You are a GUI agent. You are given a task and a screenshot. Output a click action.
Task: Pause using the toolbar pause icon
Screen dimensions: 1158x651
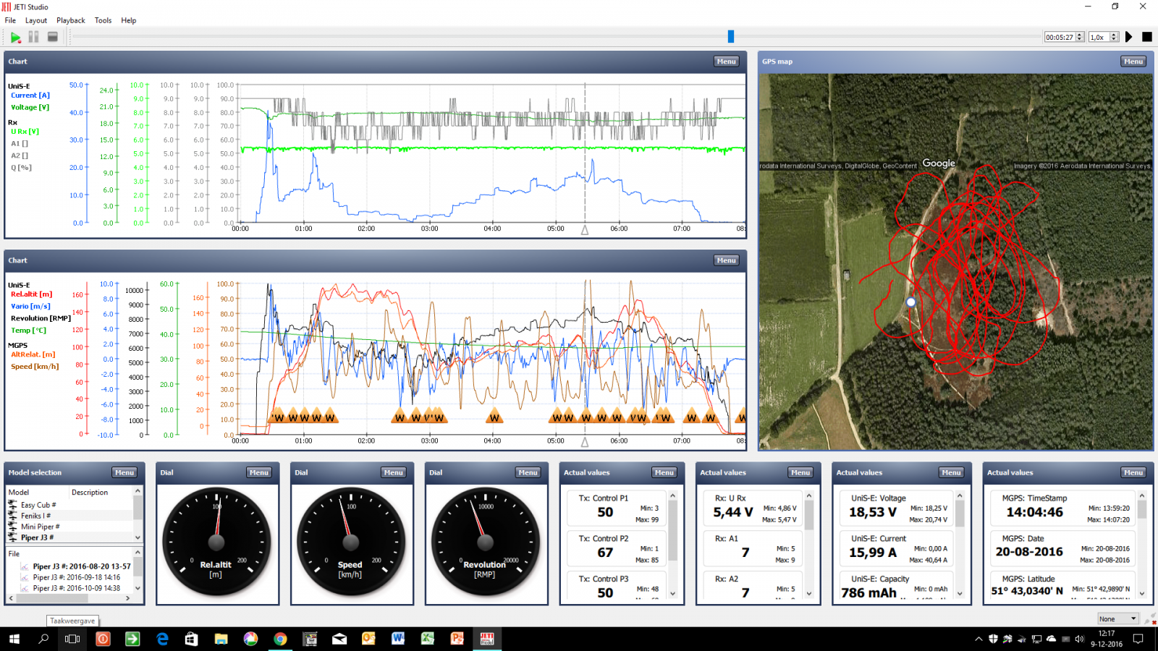tap(33, 37)
